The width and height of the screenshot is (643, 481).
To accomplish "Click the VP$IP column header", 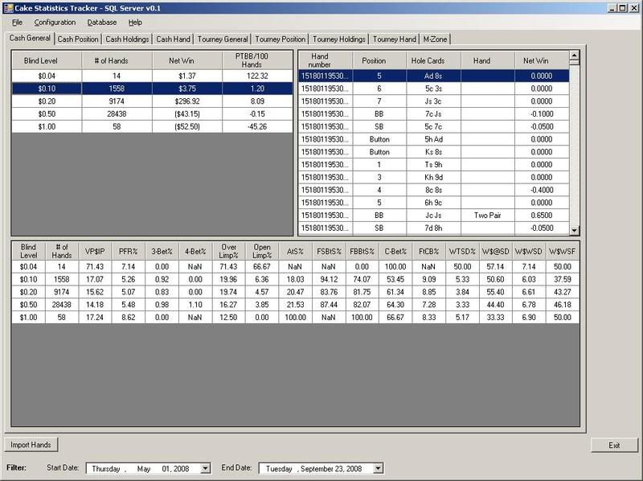I will pos(95,251).
